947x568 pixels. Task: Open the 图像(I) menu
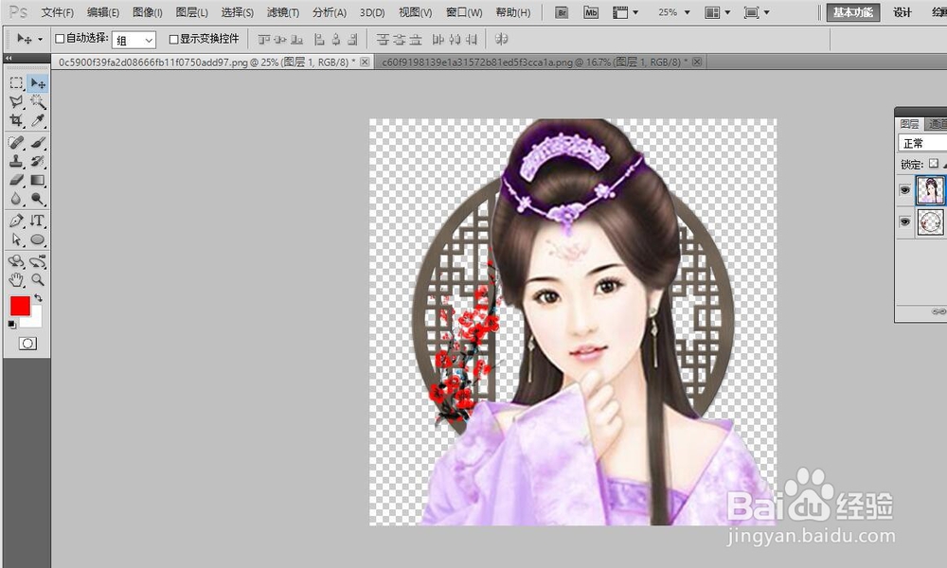(x=148, y=12)
